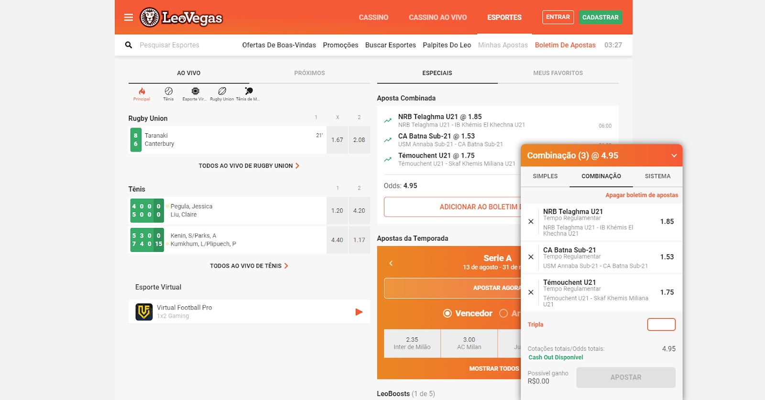Image resolution: width=765 pixels, height=400 pixels.
Task: Click the Tripla stake input field
Action: pos(661,324)
